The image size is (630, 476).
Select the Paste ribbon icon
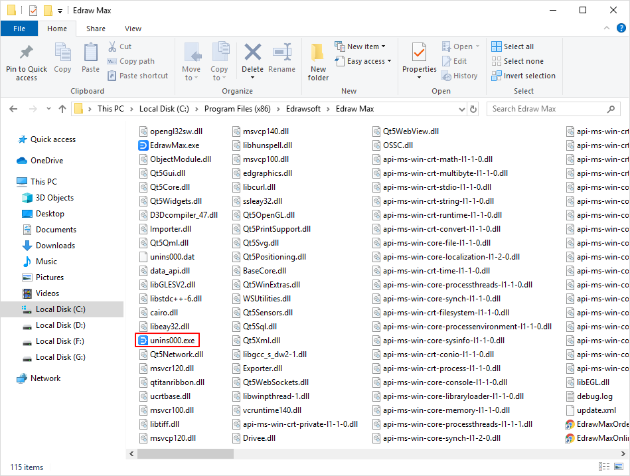point(90,58)
